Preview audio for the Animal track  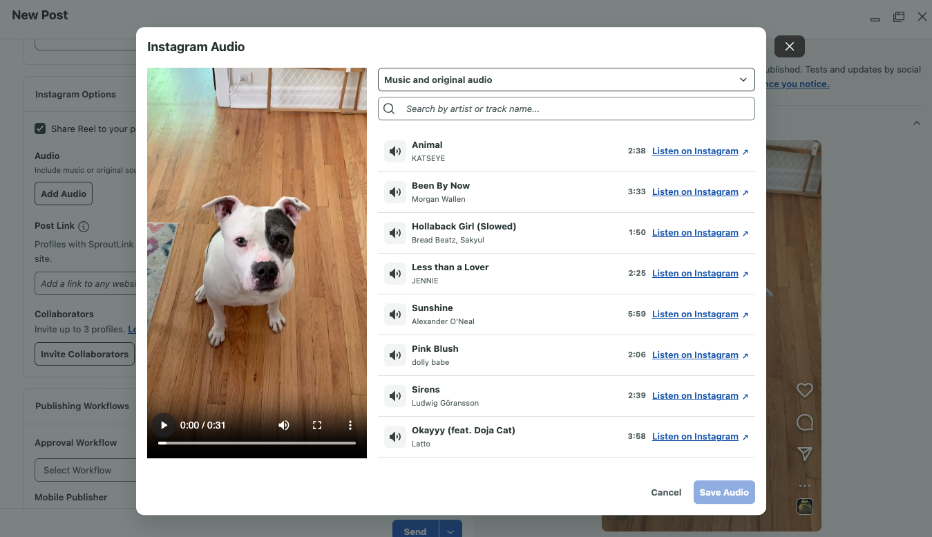coord(395,151)
